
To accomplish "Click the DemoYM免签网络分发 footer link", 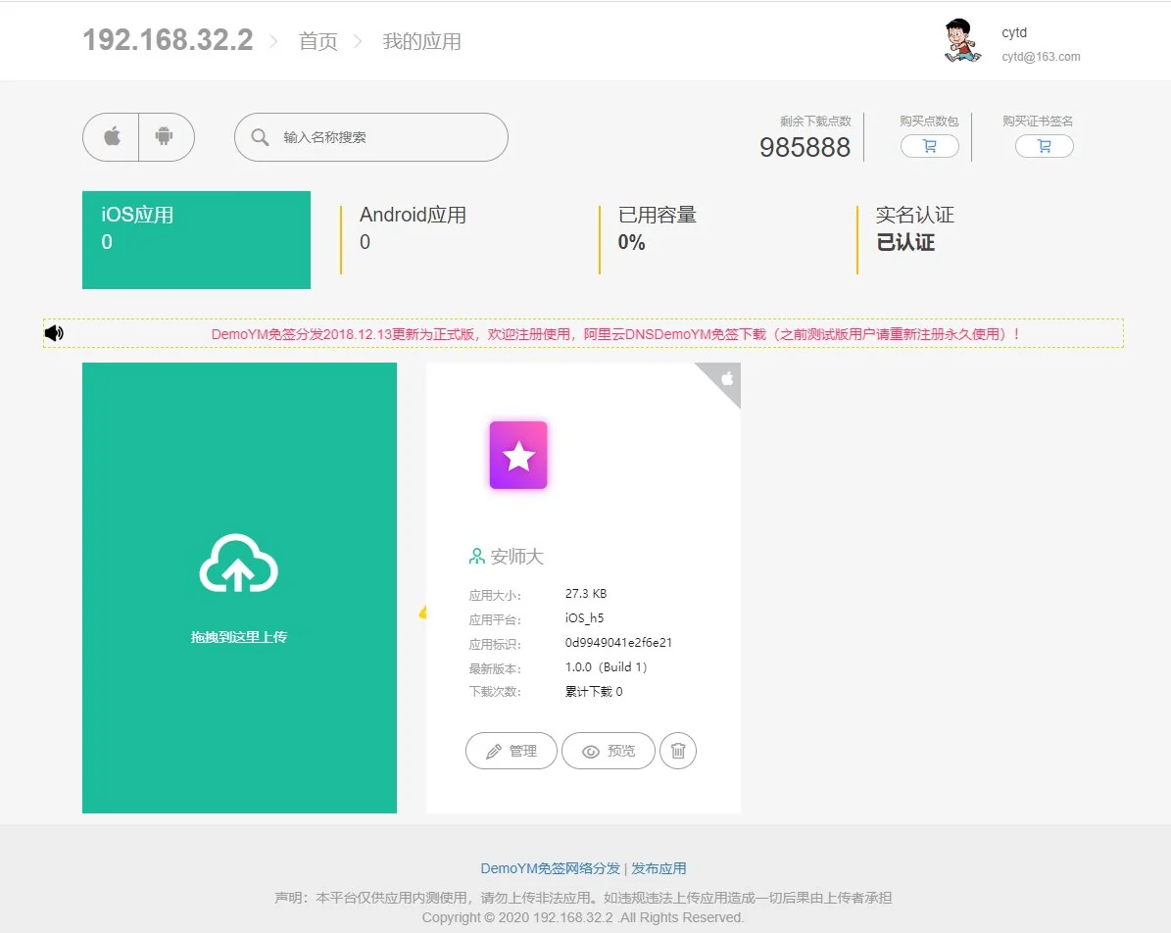I will click(550, 868).
